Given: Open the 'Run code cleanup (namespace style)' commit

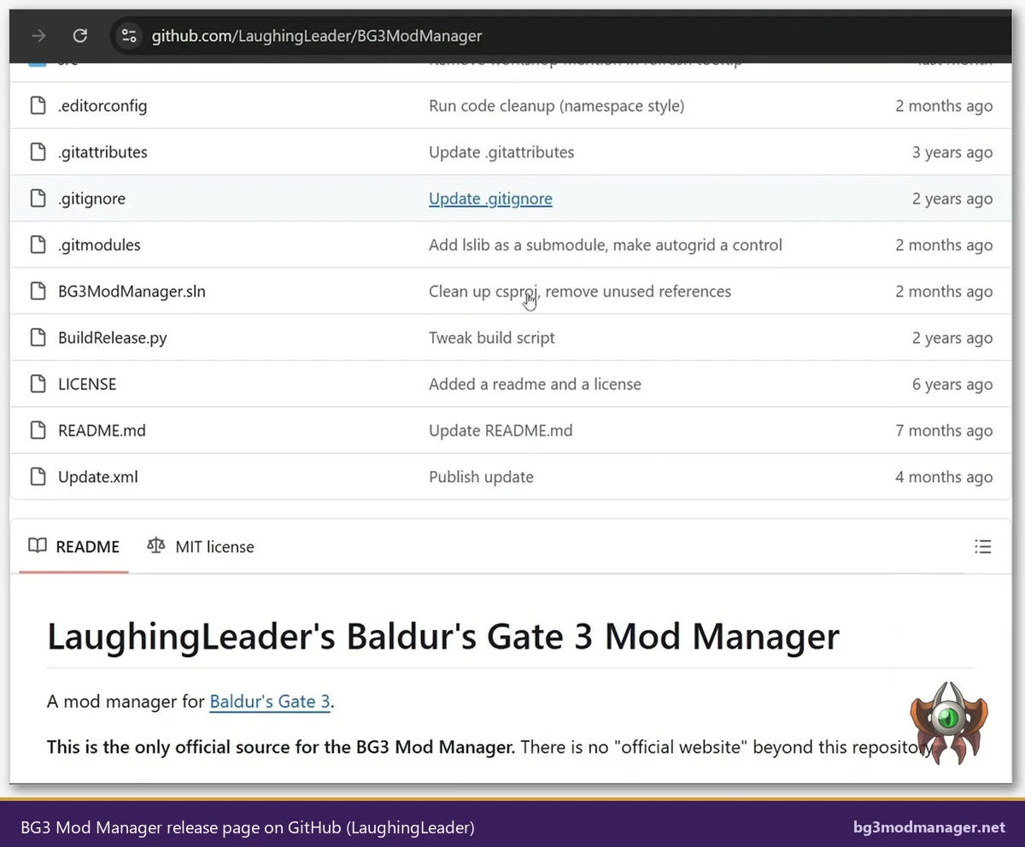Looking at the screenshot, I should [x=556, y=106].
